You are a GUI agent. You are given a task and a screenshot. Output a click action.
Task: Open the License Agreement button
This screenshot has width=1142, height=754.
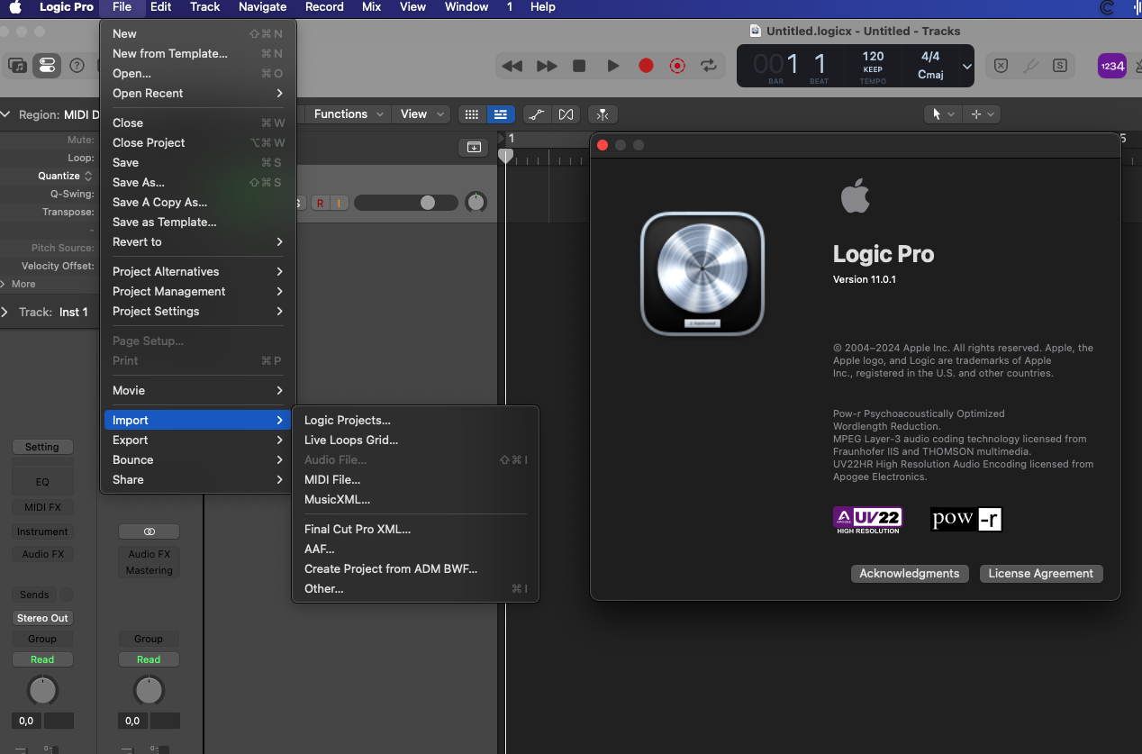[x=1040, y=574]
